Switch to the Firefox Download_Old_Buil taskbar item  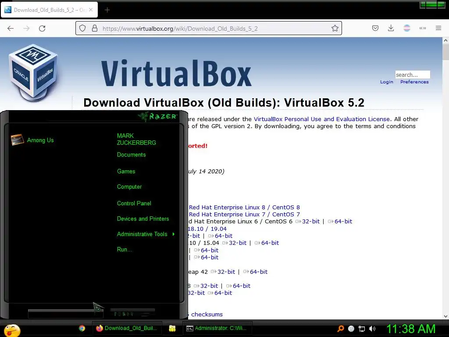point(127,328)
